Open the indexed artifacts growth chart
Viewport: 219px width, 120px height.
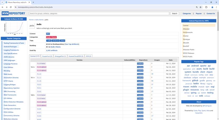pos(14,28)
